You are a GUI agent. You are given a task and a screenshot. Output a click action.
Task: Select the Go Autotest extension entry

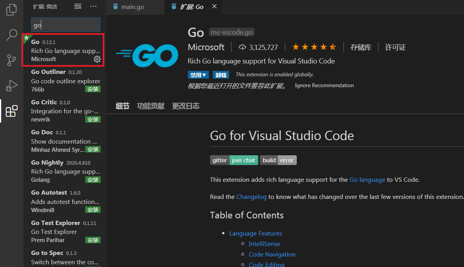[x=65, y=201]
